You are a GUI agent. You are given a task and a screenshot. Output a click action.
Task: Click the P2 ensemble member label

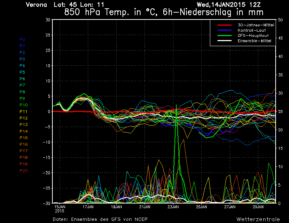pyautogui.click(x=22, y=52)
